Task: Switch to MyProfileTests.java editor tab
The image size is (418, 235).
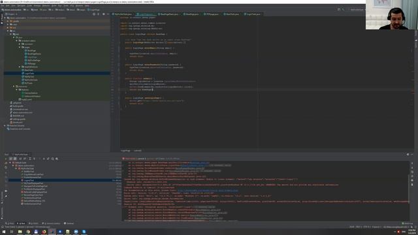Action: pyautogui.click(x=123, y=14)
